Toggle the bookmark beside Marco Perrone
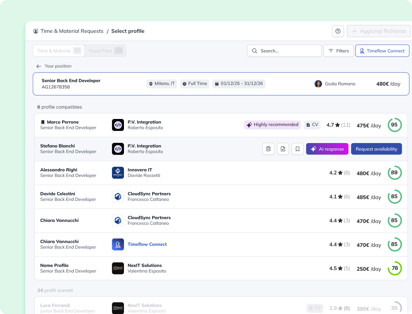Screen dimensions: 412x314 pyautogui.click(x=43, y=122)
